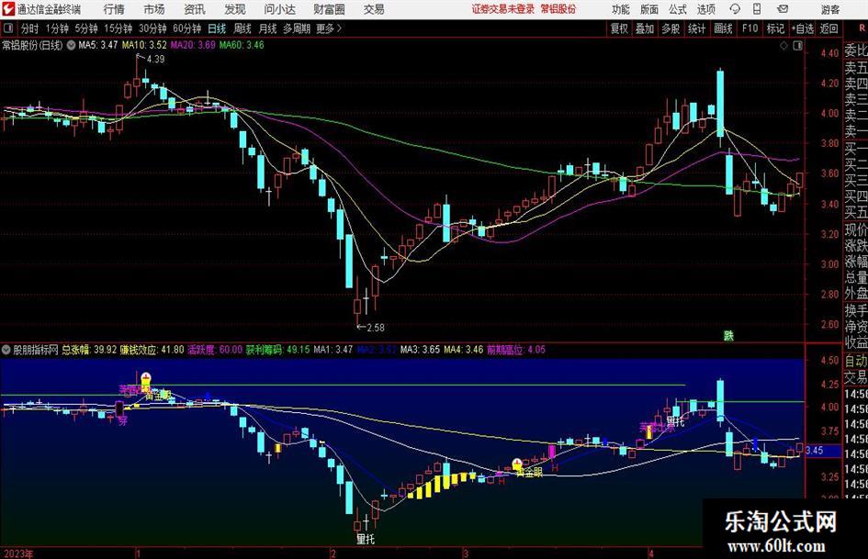Screen dimensions: 868x559
Task: Click the 总涨幅: 39.92 indicator value
Action: (x=89, y=350)
